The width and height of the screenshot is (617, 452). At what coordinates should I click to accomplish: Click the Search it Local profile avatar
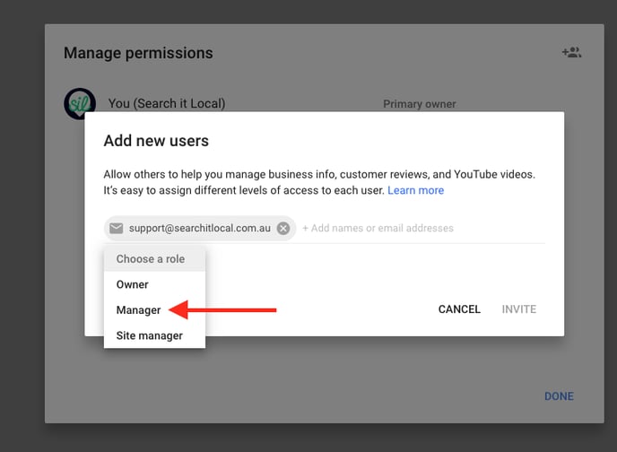pyautogui.click(x=80, y=103)
